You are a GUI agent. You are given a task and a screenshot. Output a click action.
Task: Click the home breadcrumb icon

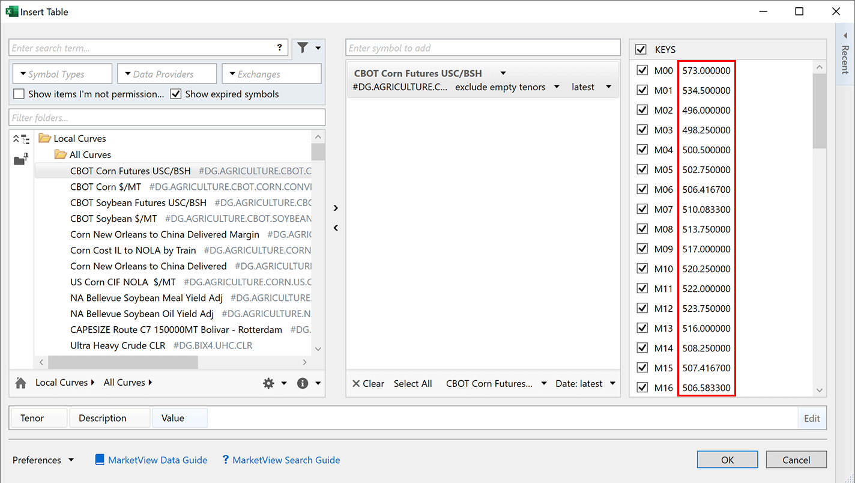click(x=21, y=383)
